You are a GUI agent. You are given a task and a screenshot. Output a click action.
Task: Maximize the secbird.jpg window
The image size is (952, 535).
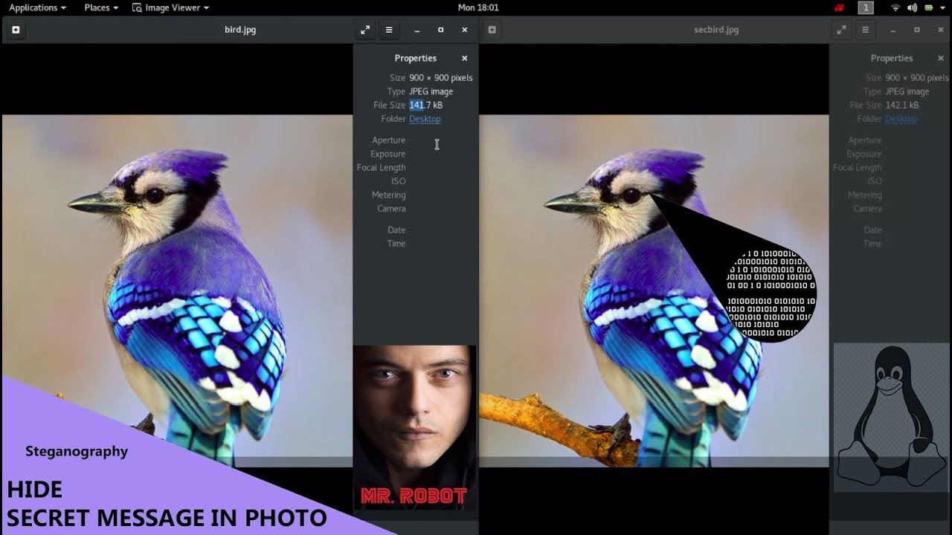click(916, 30)
